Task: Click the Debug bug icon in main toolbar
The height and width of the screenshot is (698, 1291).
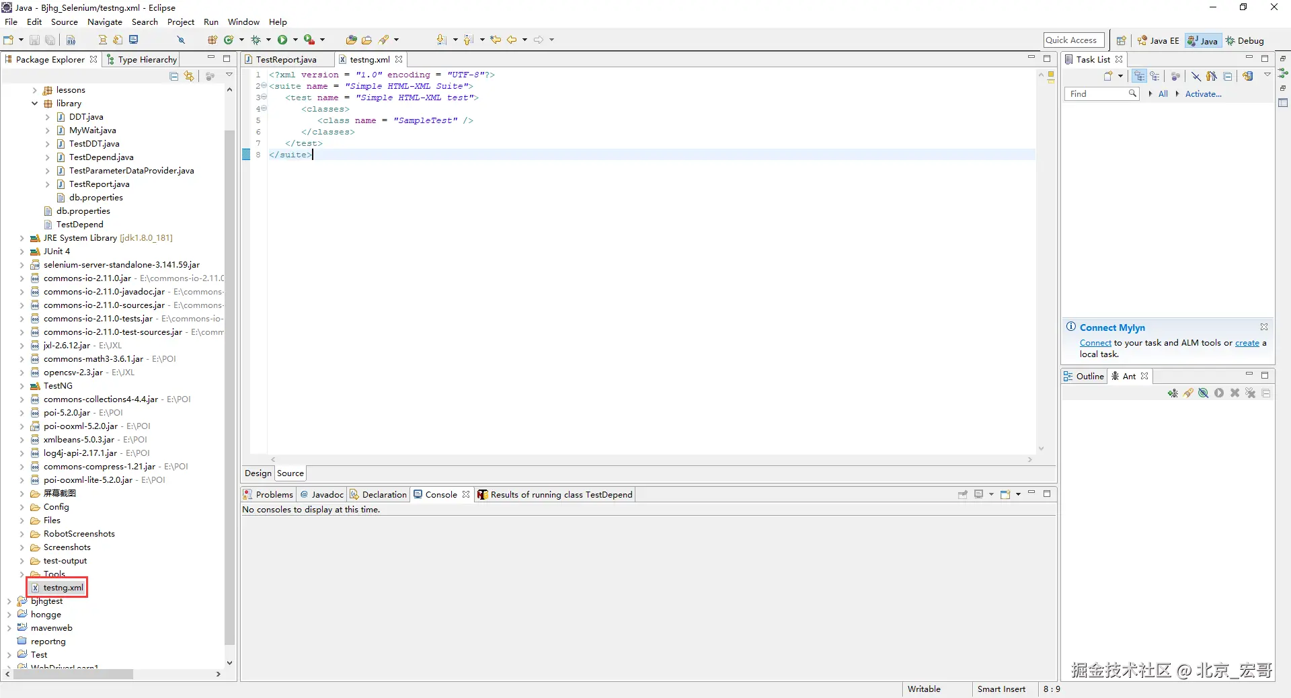Action: pos(256,40)
